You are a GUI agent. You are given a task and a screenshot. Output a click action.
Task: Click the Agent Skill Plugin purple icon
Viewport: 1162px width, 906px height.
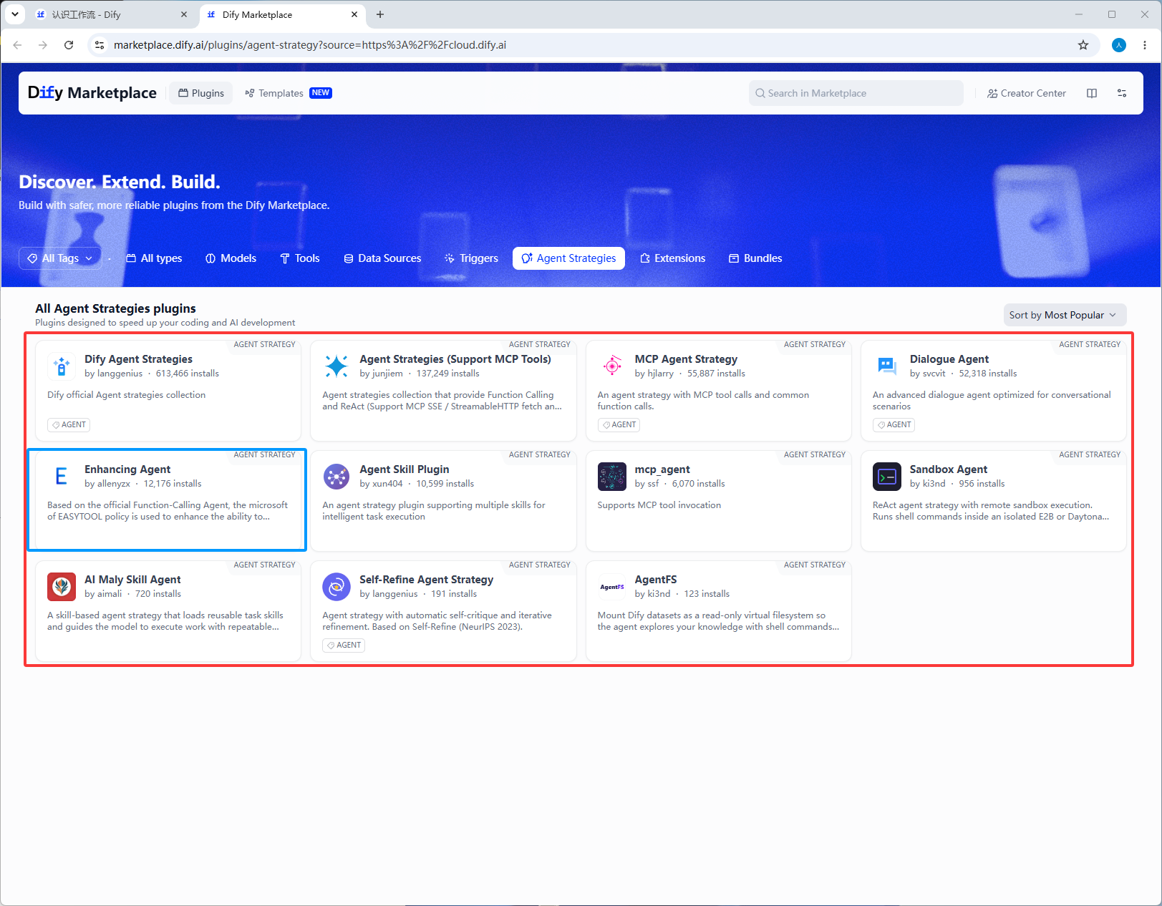(x=337, y=477)
